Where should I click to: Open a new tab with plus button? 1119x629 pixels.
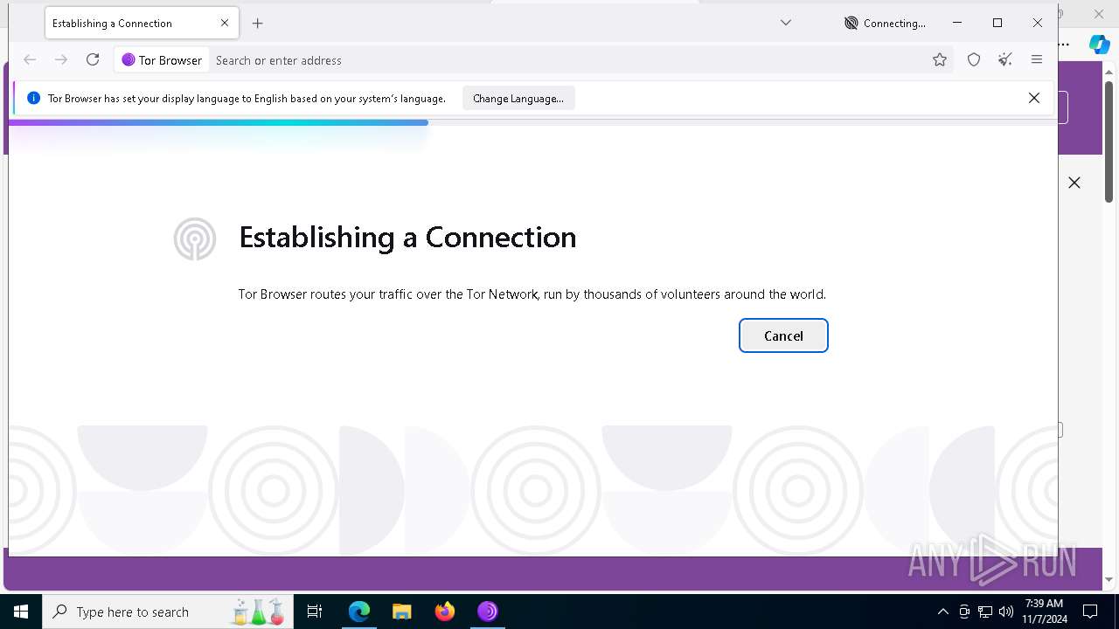pos(258,24)
